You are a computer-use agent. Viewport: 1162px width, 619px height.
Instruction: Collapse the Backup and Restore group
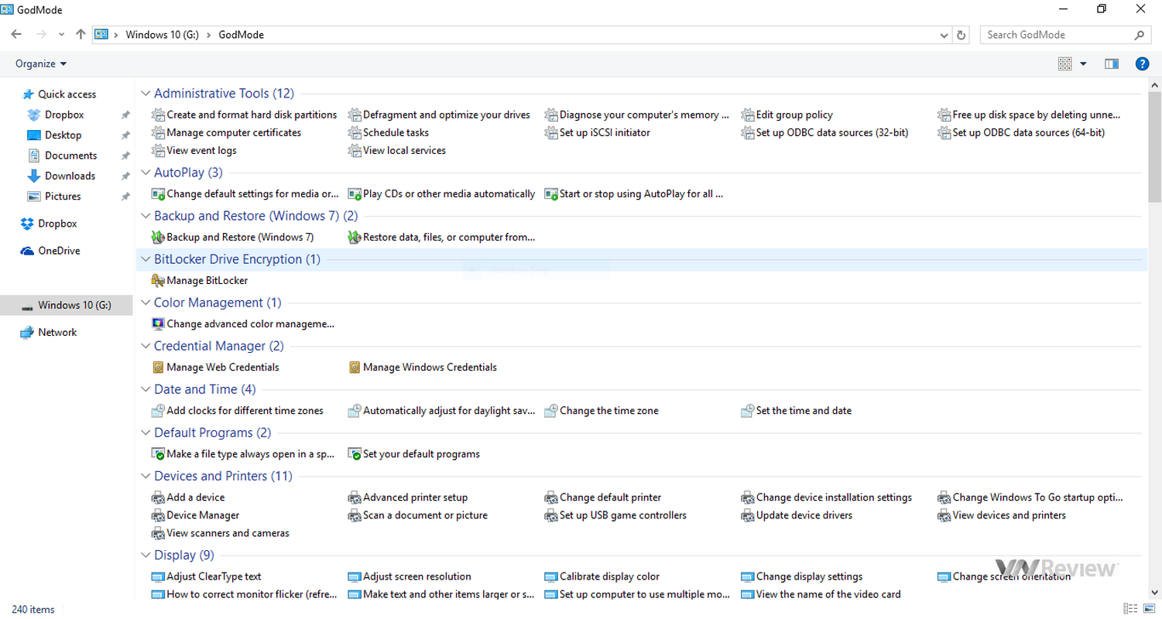coord(146,215)
